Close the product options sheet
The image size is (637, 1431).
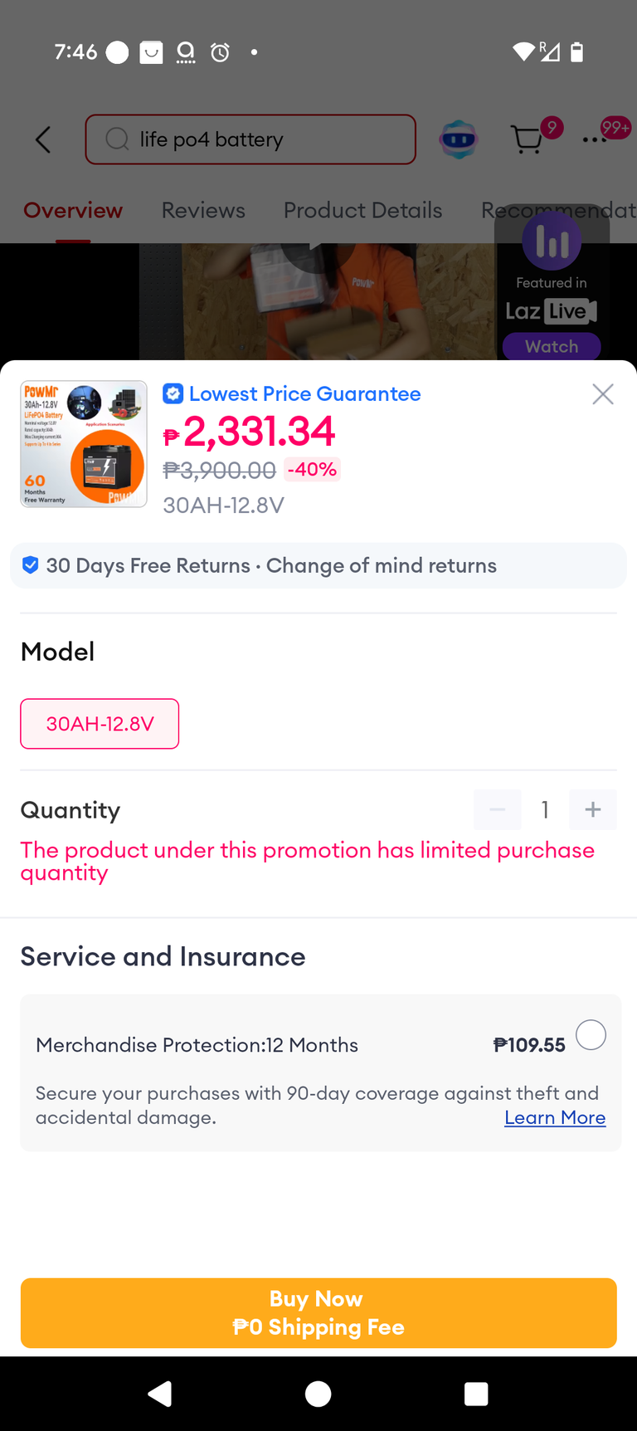click(x=603, y=394)
